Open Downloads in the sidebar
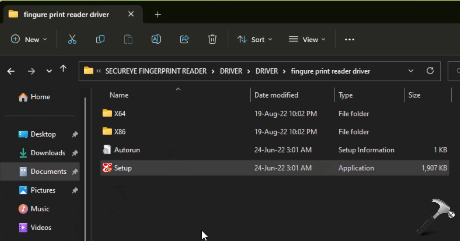Screen dimensions: 460x241 tap(48, 153)
